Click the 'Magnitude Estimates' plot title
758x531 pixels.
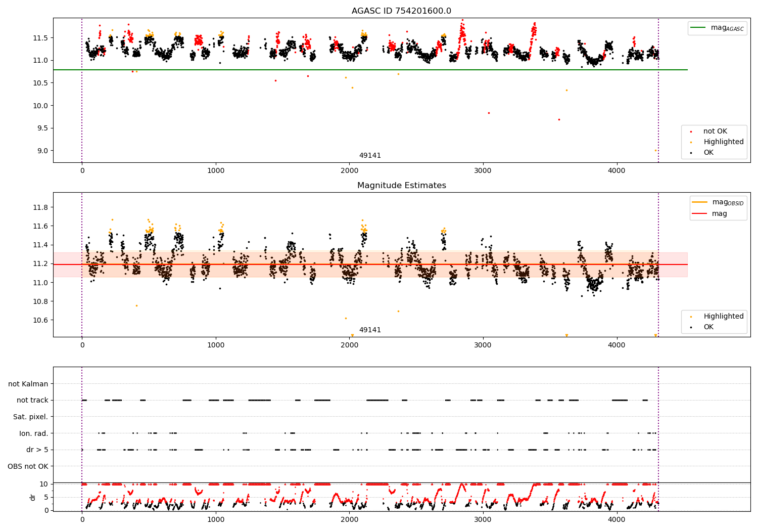[x=402, y=186]
